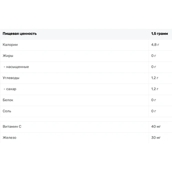172x172 pixels.
Task: Click the 'Соль' row label
Action: pos(7,111)
